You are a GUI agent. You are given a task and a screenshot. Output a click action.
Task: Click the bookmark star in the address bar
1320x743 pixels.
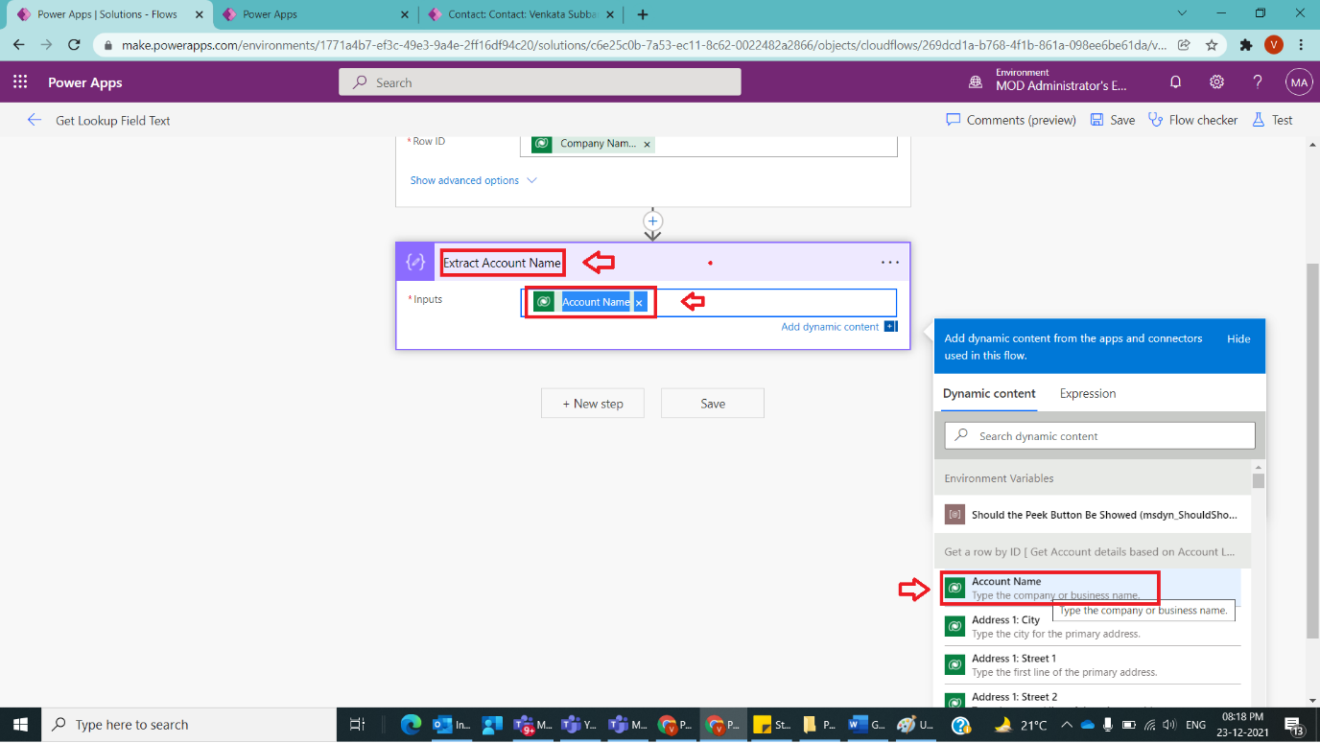1211,45
